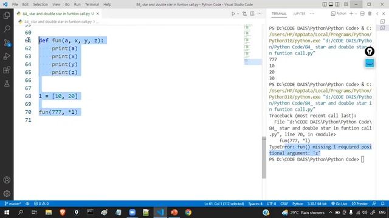The width and height of the screenshot is (389, 218).
Task: Show more panel tabs ellipsis
Action: (312, 13)
